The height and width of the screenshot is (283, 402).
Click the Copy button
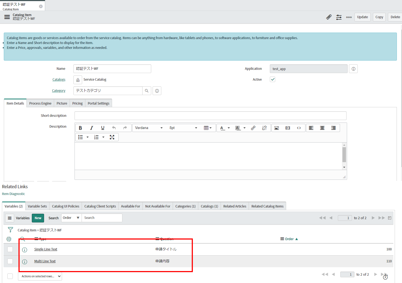pos(379,17)
